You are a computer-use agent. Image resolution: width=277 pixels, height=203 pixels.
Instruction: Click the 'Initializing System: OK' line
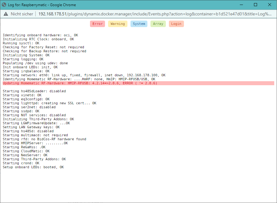(26, 55)
